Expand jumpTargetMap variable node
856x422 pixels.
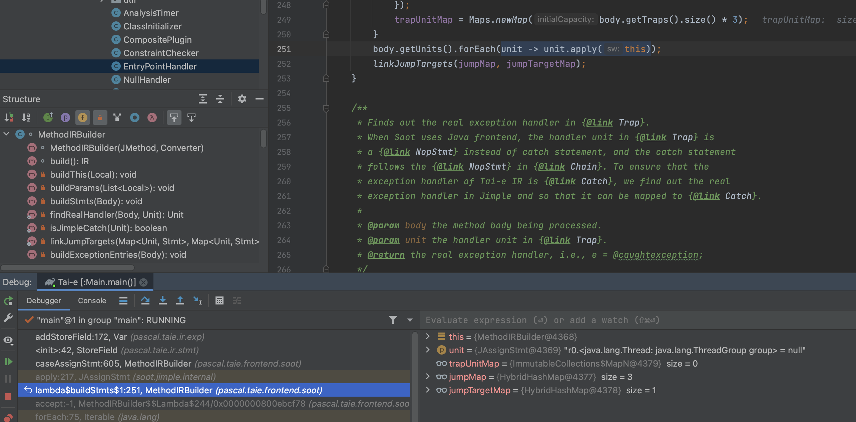(428, 390)
